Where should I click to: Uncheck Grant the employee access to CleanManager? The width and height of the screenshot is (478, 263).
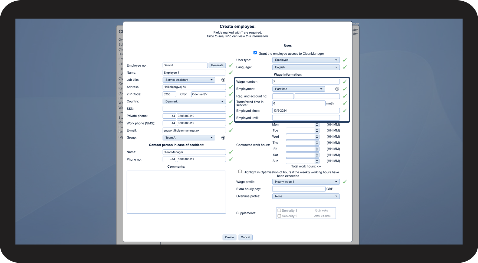tap(255, 53)
